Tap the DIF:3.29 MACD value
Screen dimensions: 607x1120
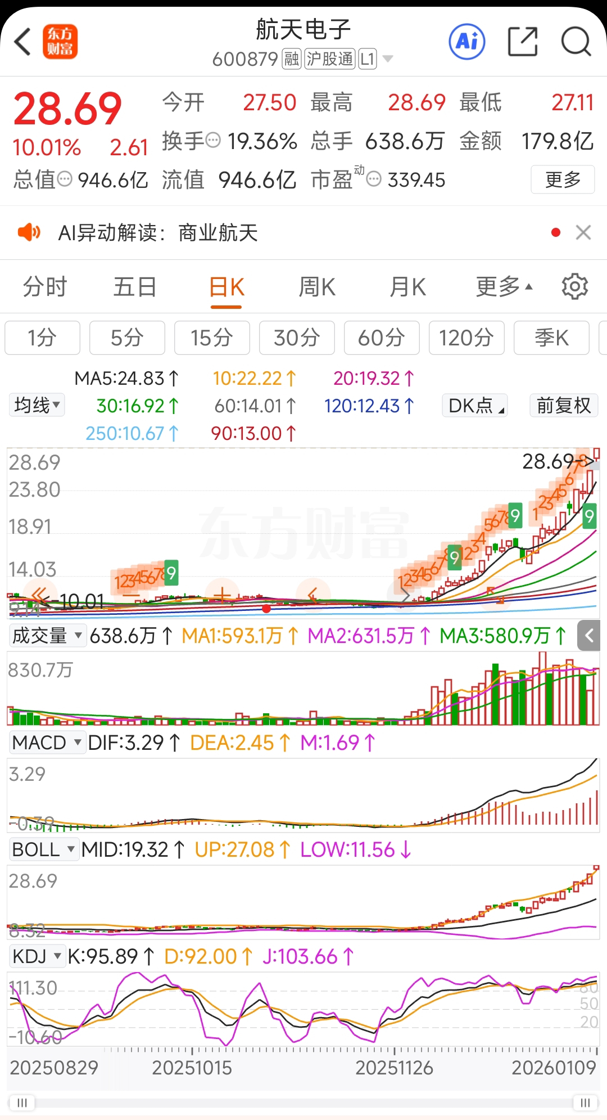tap(134, 743)
